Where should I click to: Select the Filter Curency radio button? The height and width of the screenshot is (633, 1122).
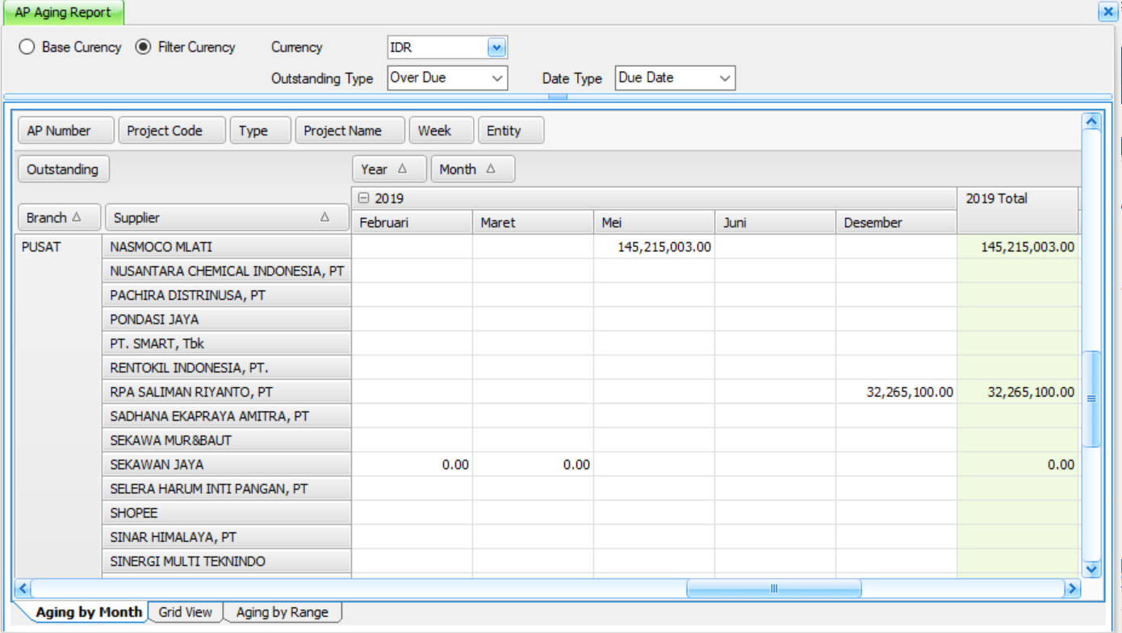point(143,48)
